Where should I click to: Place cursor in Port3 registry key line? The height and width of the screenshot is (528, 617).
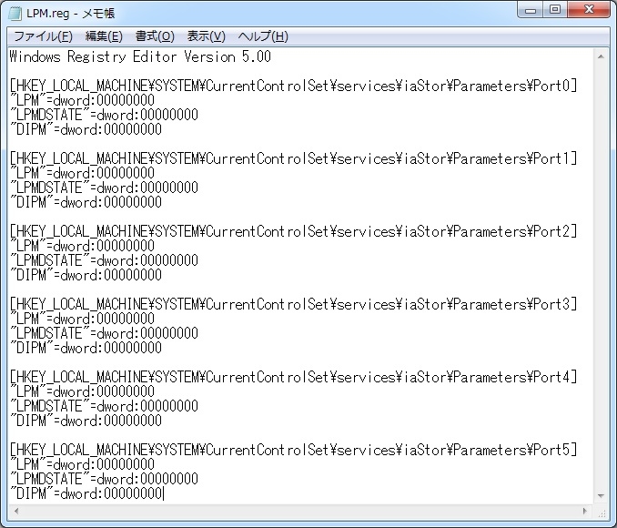tap(293, 304)
